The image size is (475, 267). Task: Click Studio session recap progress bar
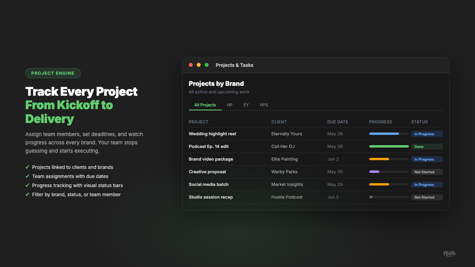tap(389, 197)
